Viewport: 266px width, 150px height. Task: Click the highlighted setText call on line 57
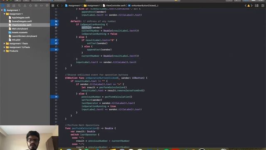pyautogui.click(x=86, y=27)
